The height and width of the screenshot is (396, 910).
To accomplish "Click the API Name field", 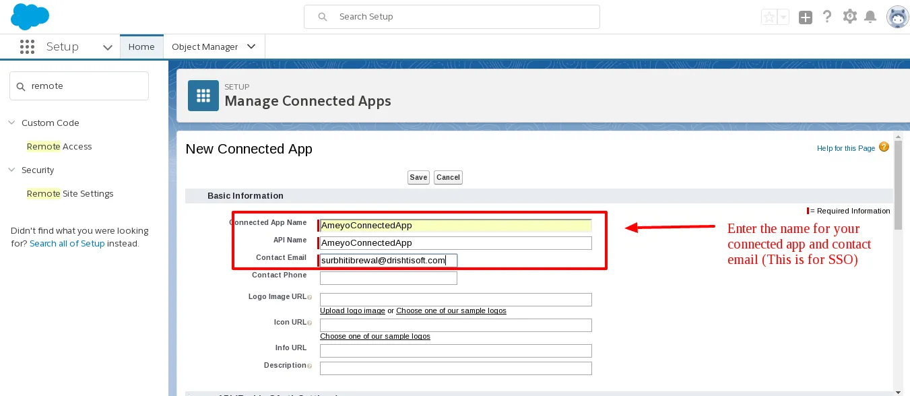I will coord(456,243).
